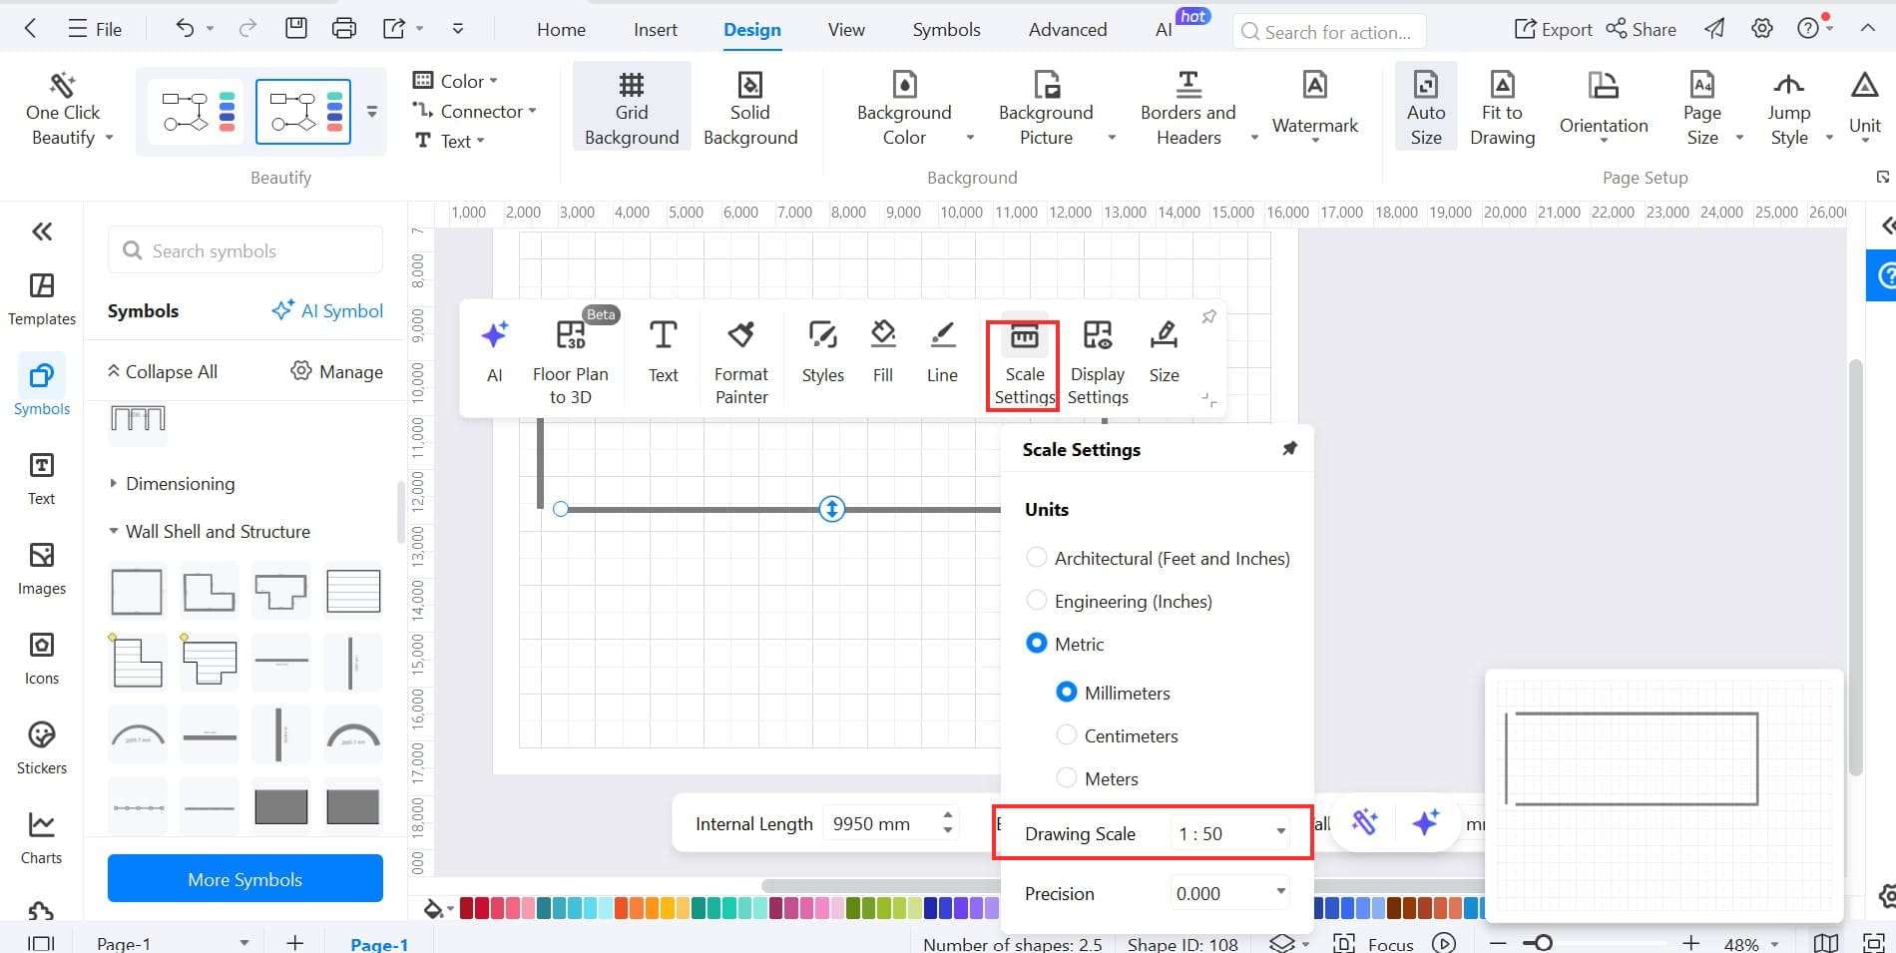Open Drawing Scale 1:50 dropdown
This screenshot has height=953, width=1896.
coord(1231,833)
